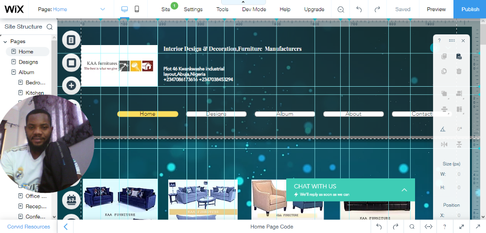The width and height of the screenshot is (486, 233).
Task: Click the code format brackets icon
Action: (428, 227)
